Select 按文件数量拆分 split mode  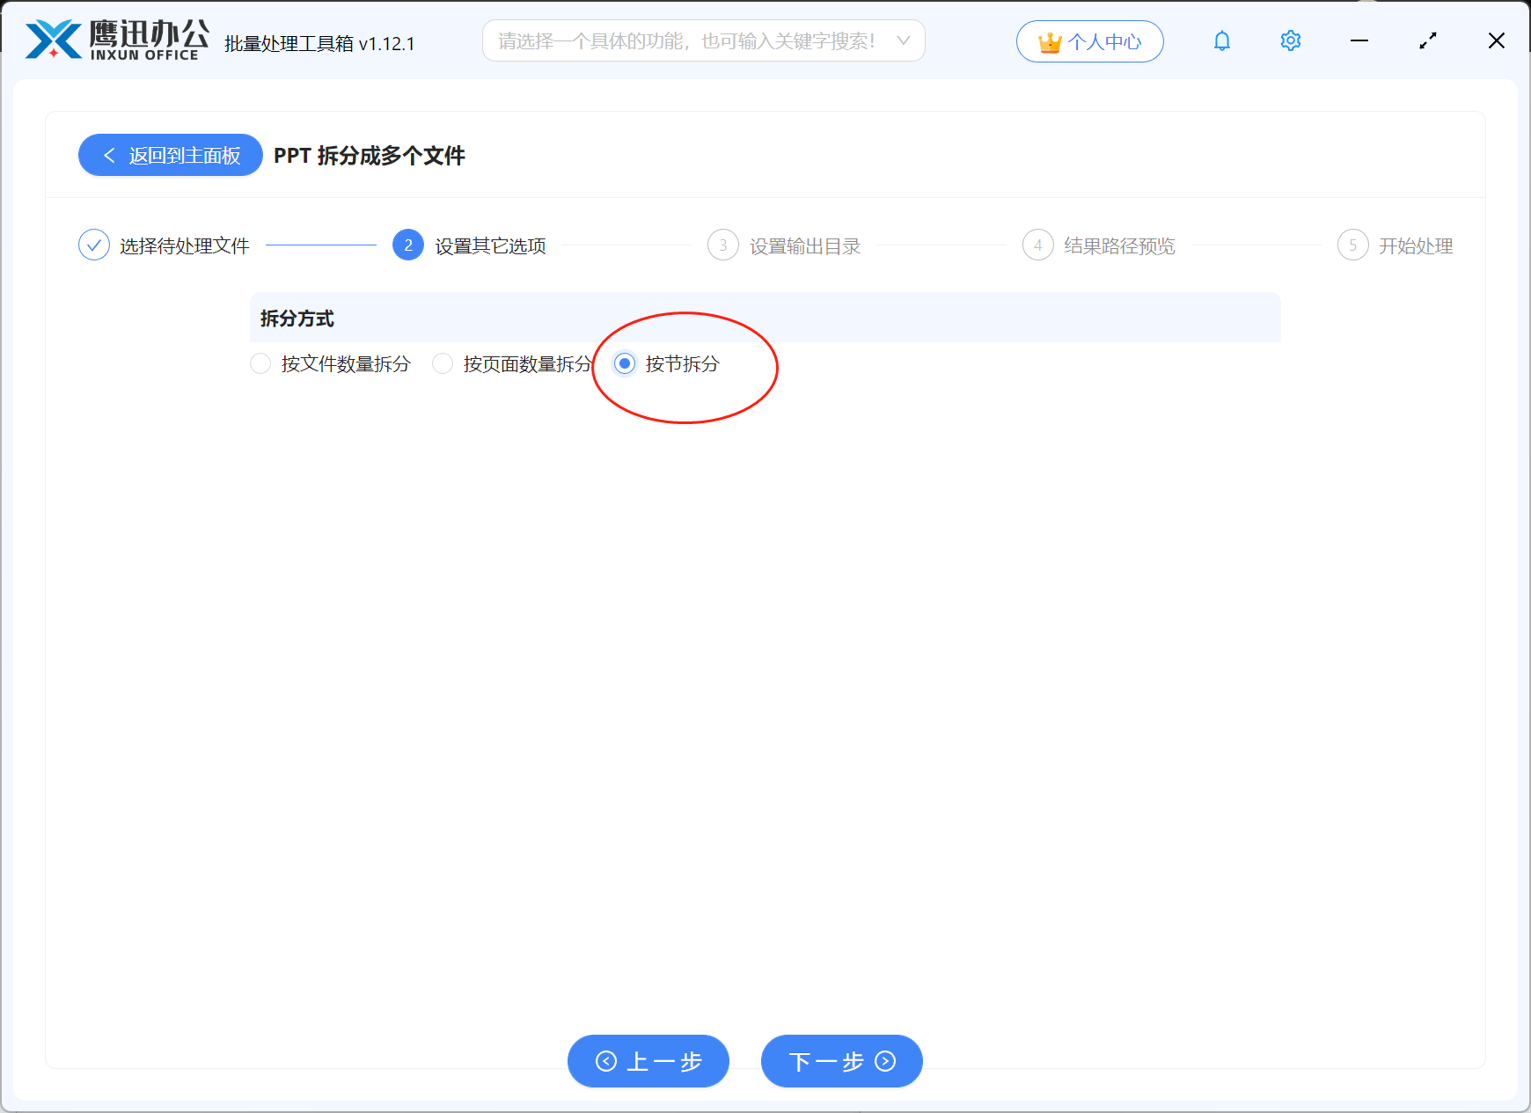tap(260, 363)
